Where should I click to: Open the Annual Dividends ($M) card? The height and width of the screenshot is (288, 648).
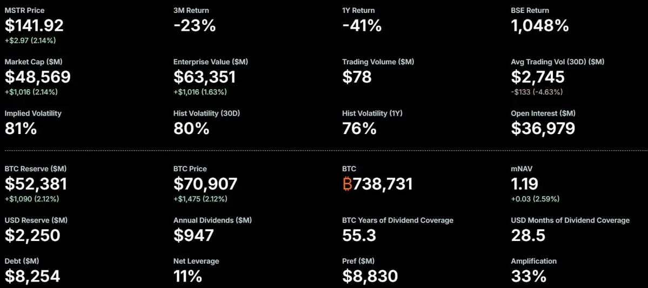[x=212, y=231]
